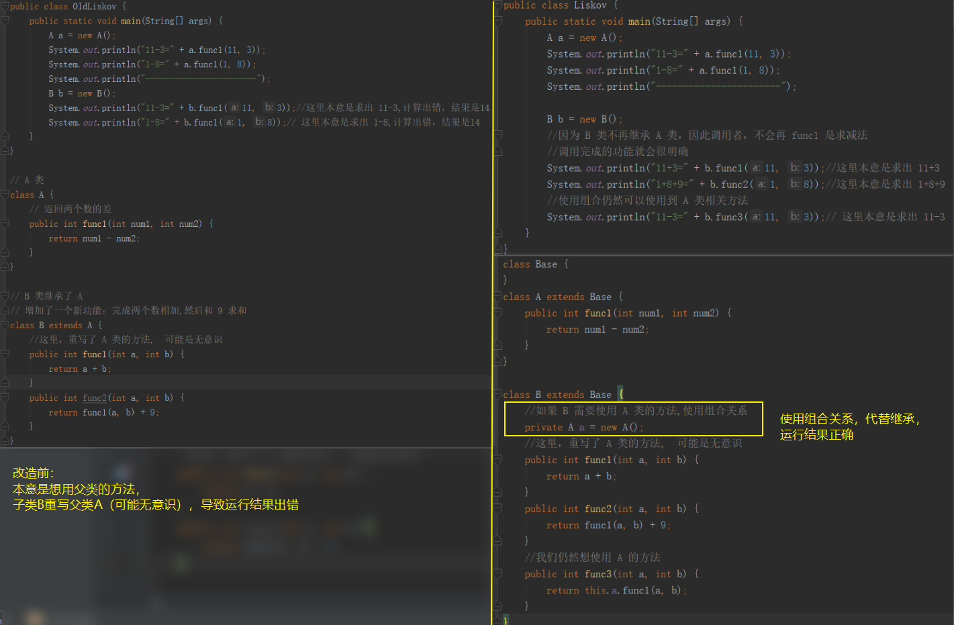Collapse 'class B extends A' fold marker
The height and width of the screenshot is (625, 954).
[4, 326]
